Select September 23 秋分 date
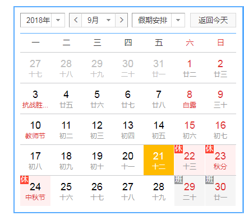244x216 pixels. [x=220, y=160]
